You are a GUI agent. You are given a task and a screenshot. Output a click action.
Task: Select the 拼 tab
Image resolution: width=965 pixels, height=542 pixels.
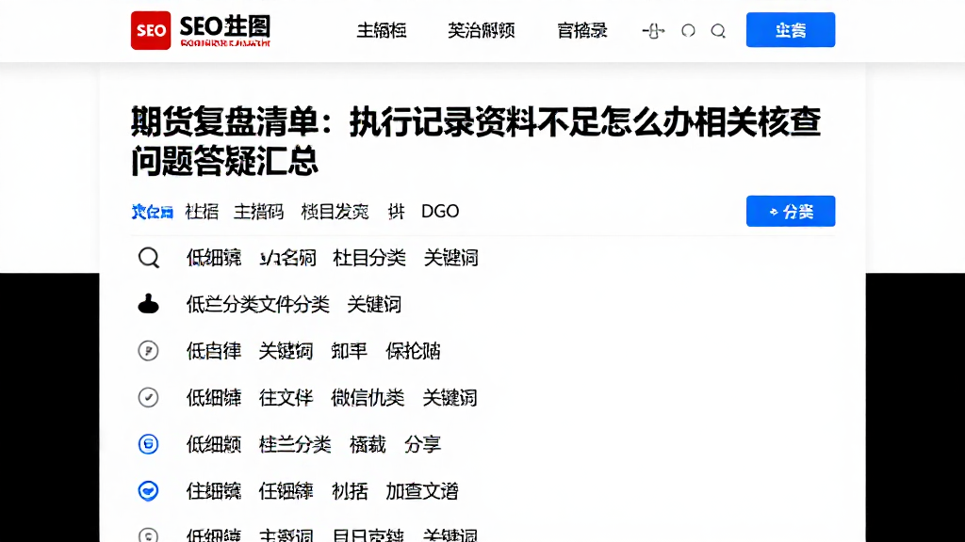pyautogui.click(x=396, y=212)
